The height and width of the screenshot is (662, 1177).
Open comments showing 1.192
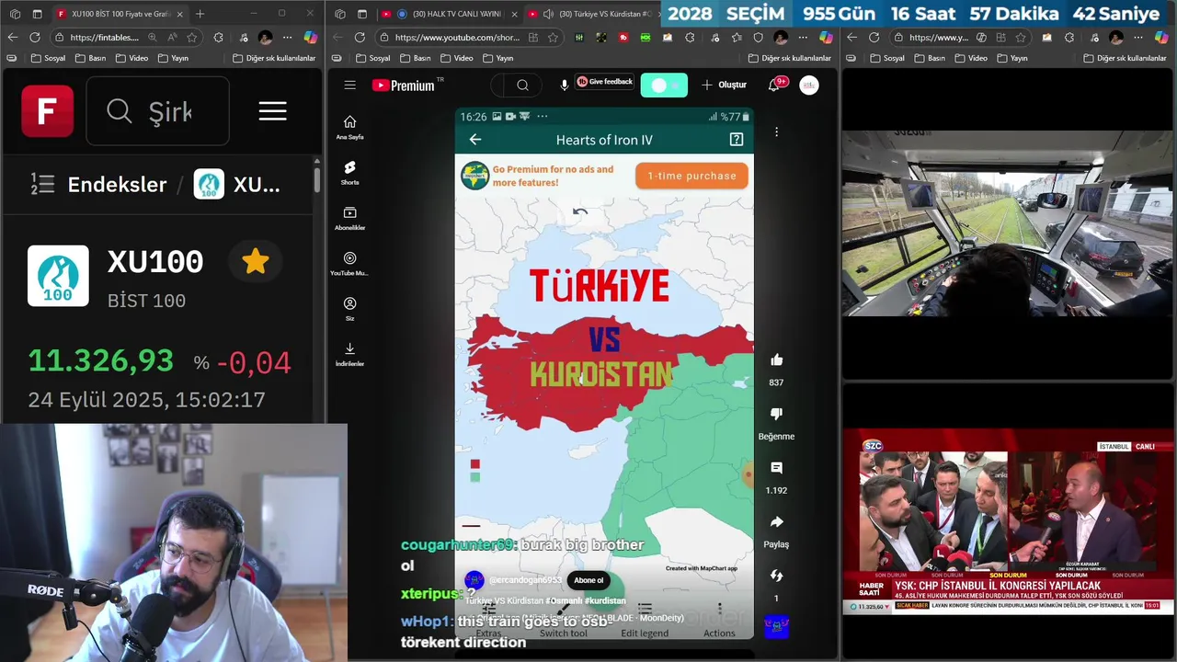pos(776,468)
